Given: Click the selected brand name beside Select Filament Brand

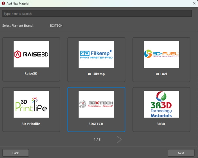Looking at the screenshot, I should pyautogui.click(x=56, y=26).
